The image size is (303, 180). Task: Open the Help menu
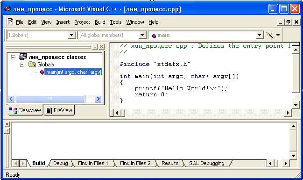pos(154,22)
